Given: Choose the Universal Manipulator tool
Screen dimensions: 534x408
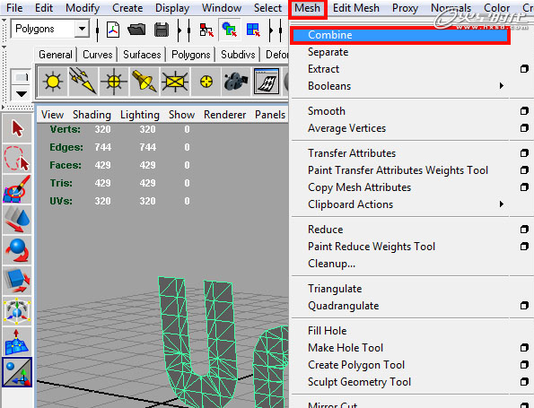Looking at the screenshot, I should point(17,311).
